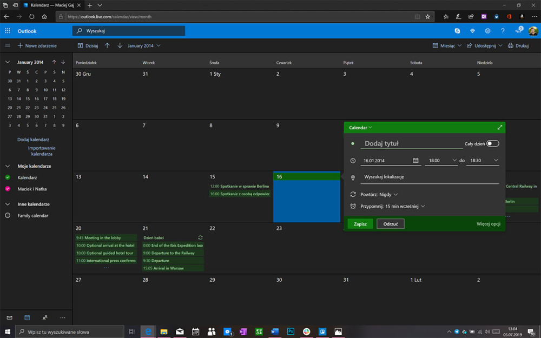Reload the page in browser

pos(32,17)
